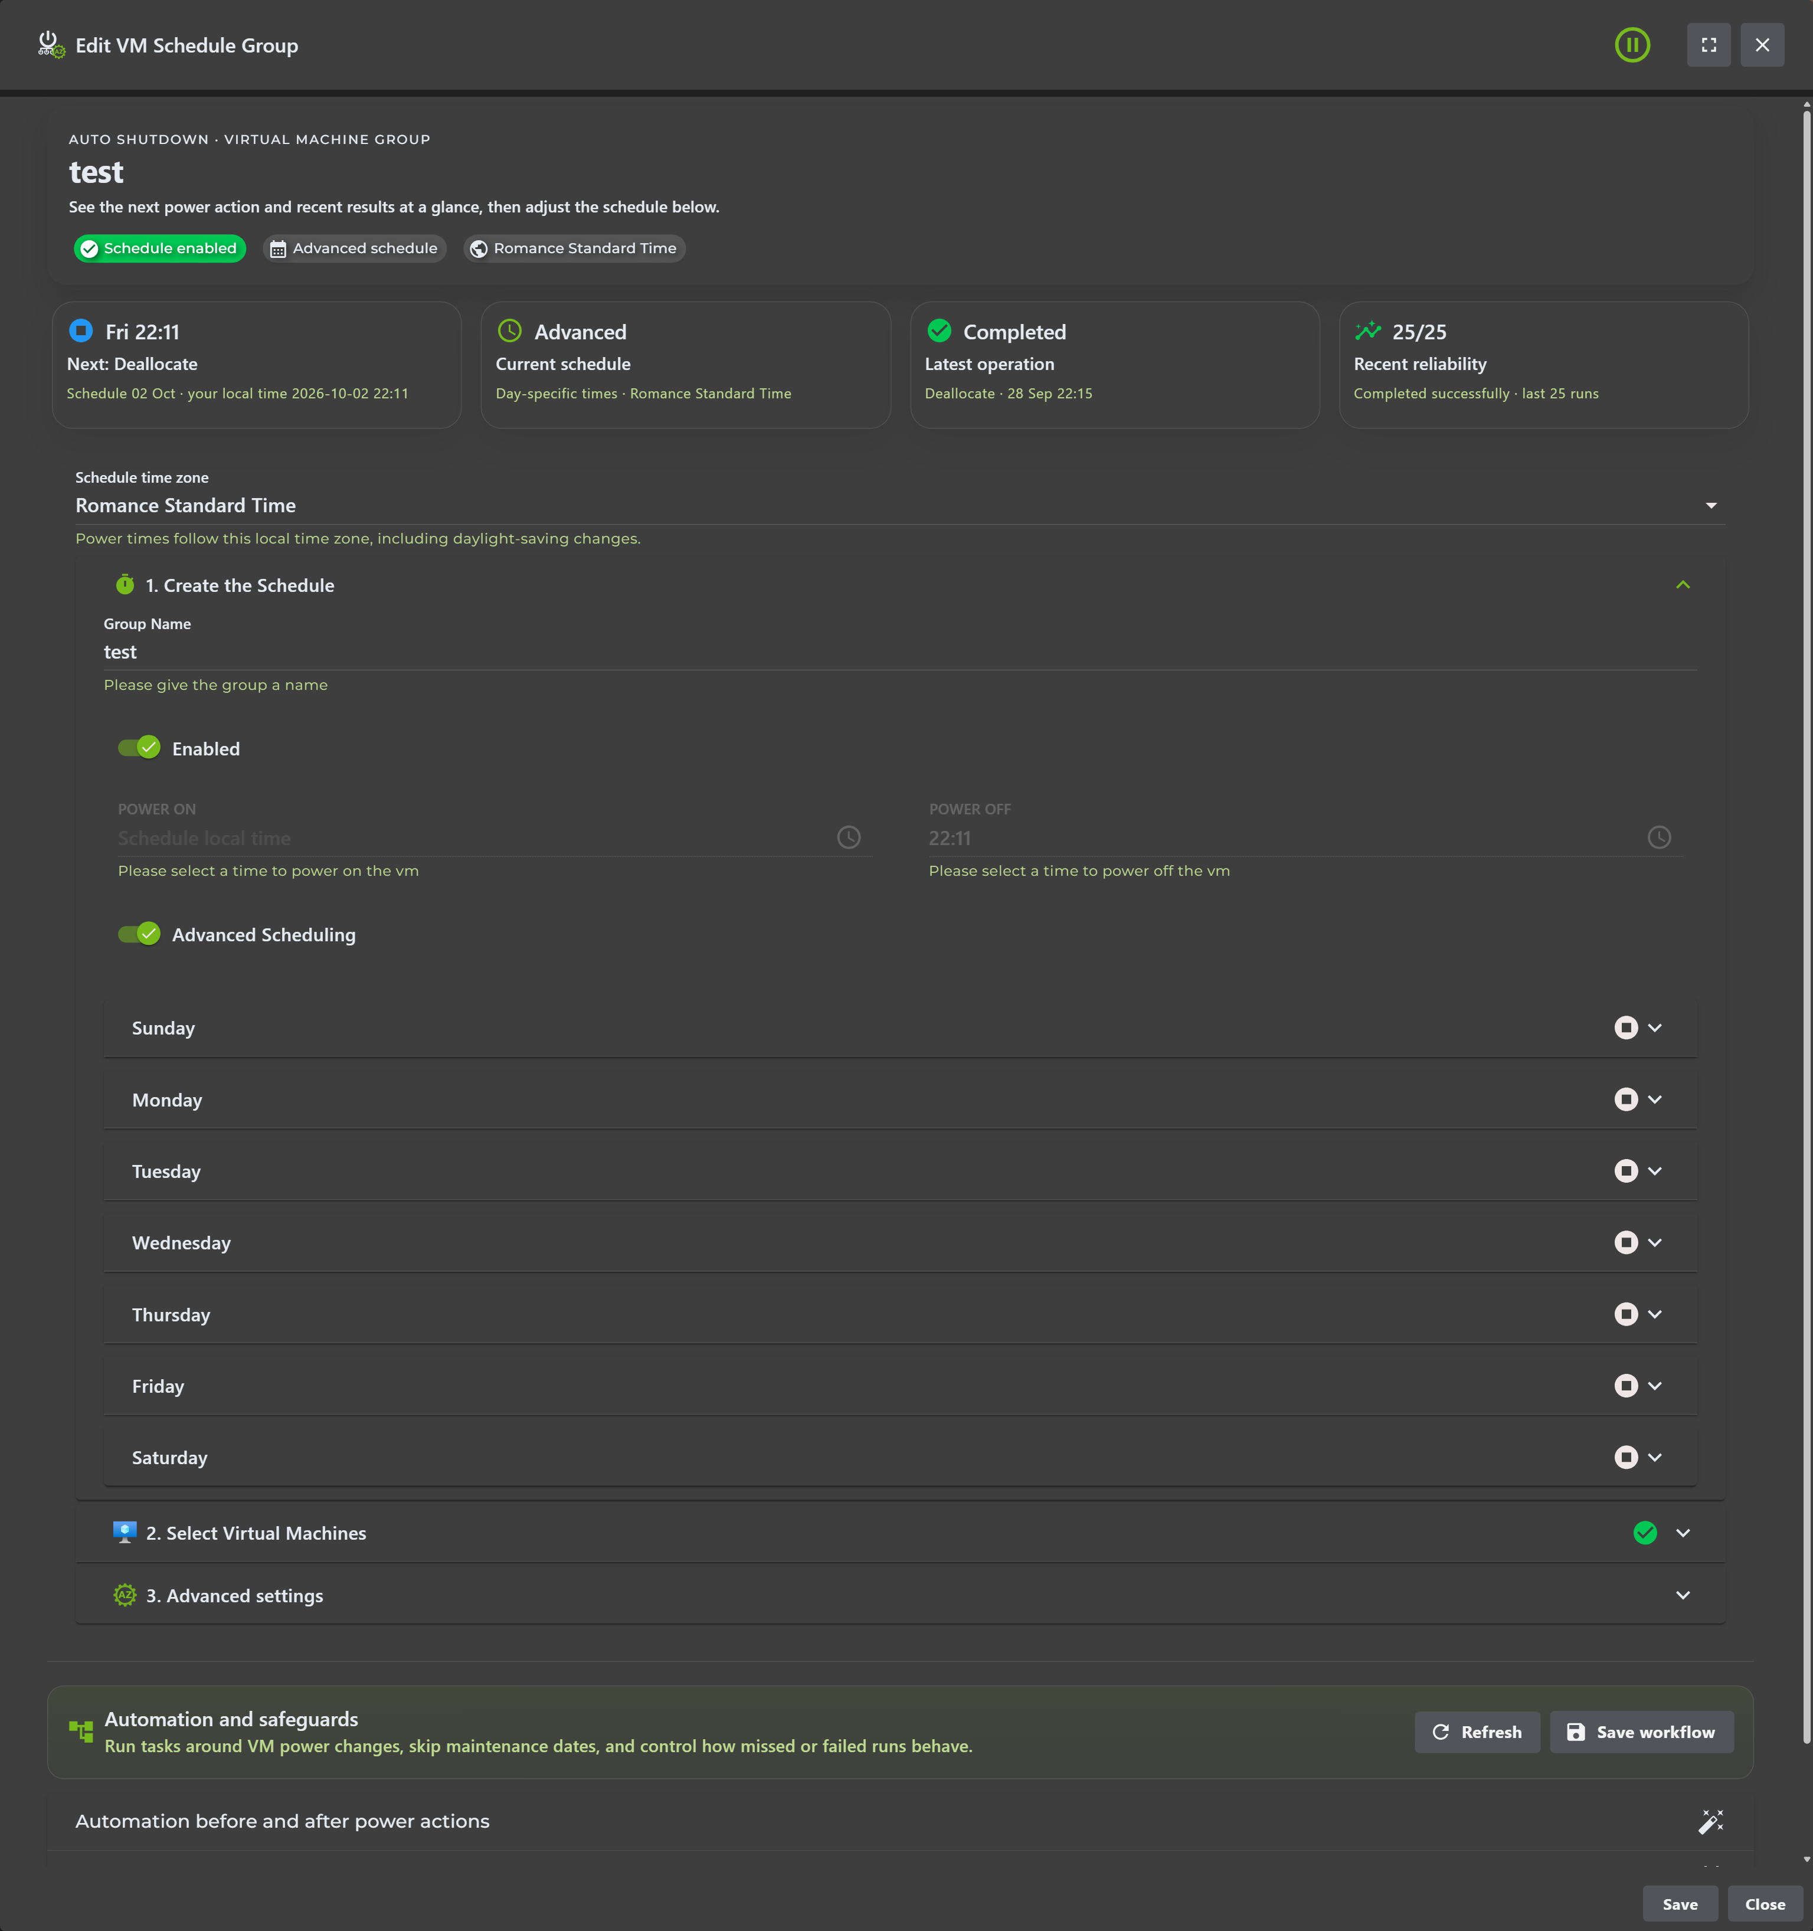Screen dimensions: 1813x1931
Task: Click into the Group Name field
Action: pos(899,652)
